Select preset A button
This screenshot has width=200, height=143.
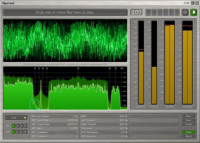click(x=148, y=13)
